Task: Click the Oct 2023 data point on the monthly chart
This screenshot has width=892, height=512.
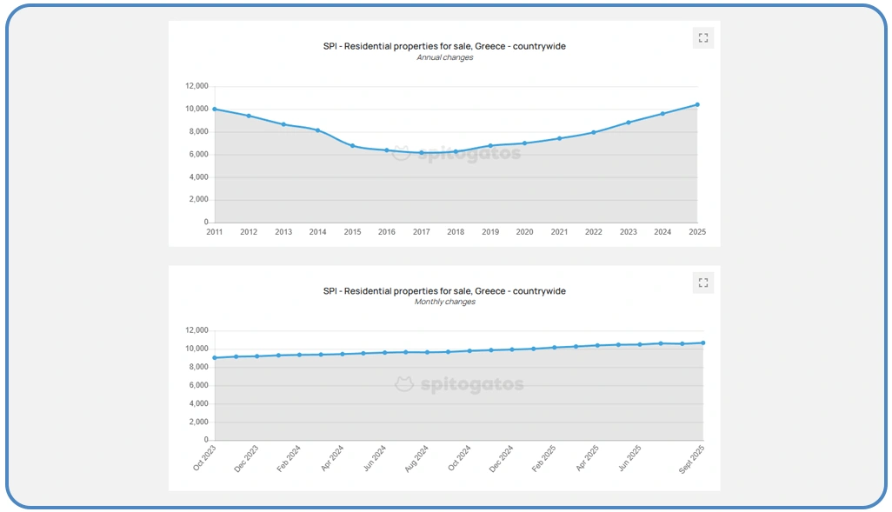Action: coord(215,357)
